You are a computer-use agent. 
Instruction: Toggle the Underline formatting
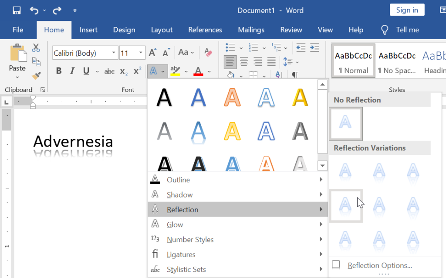pyautogui.click(x=86, y=71)
